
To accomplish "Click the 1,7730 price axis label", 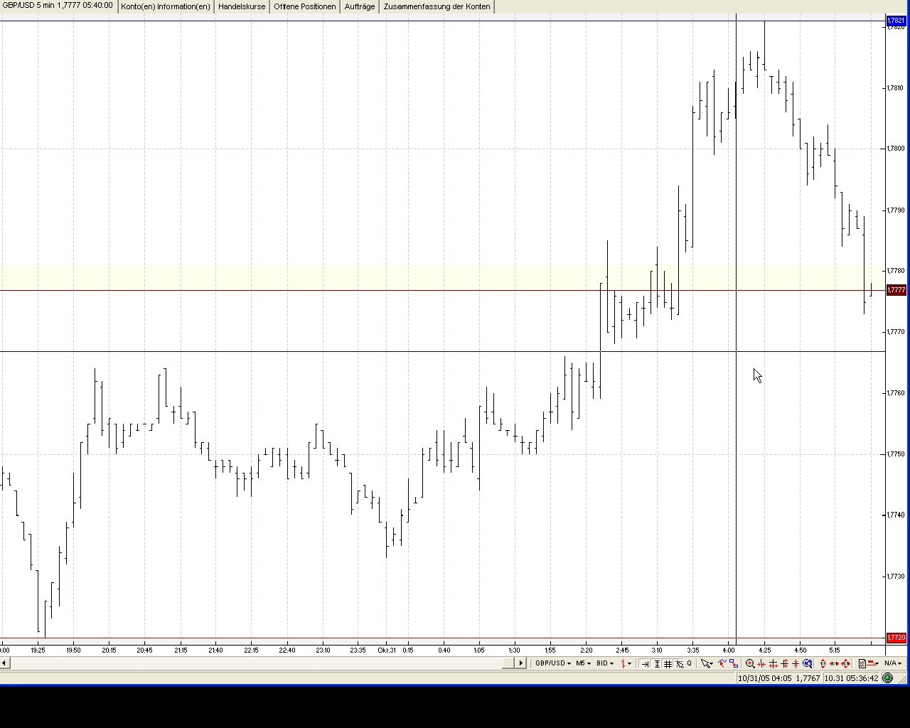I will coord(895,577).
